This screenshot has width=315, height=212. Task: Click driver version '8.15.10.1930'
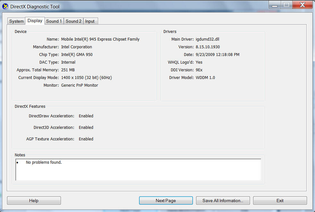click(208, 47)
